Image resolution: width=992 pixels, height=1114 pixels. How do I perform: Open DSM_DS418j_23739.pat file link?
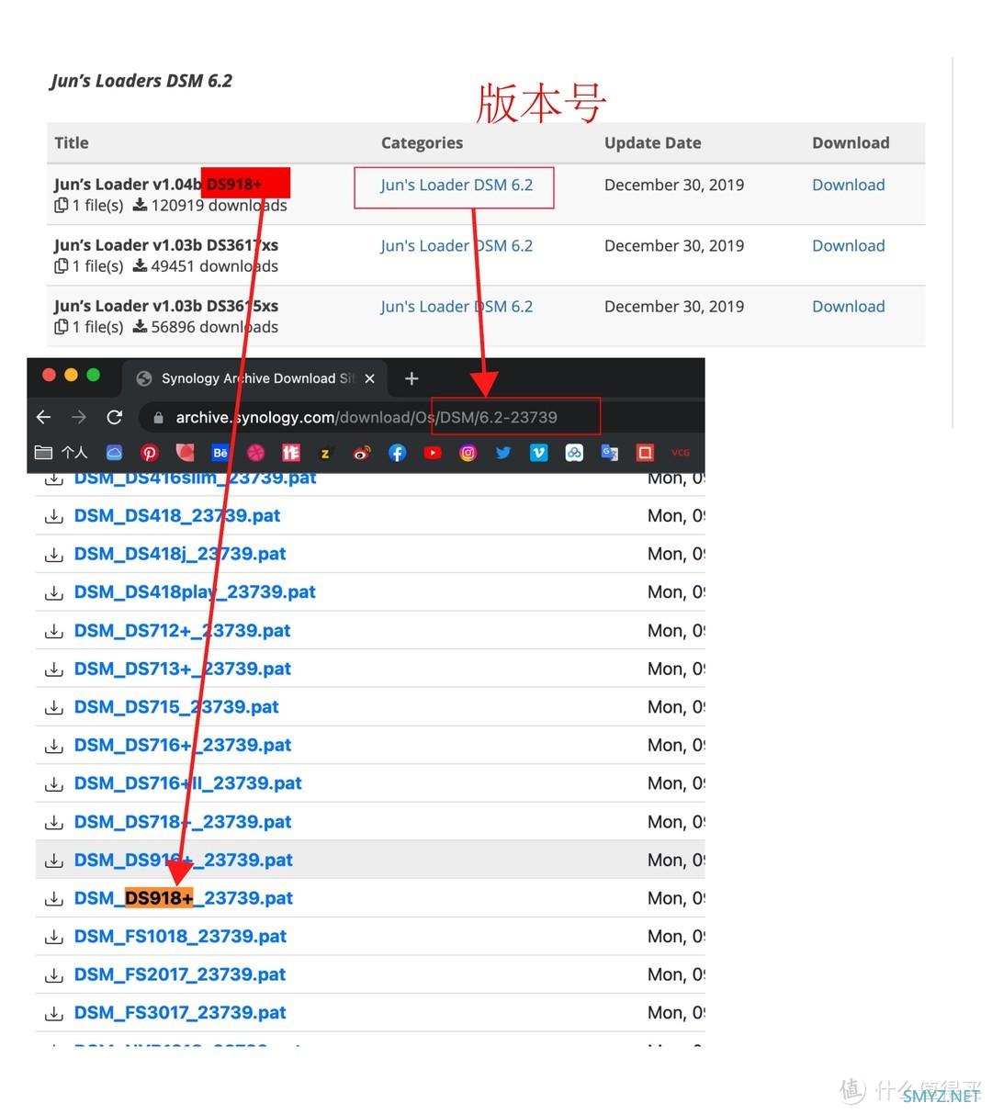click(x=180, y=554)
